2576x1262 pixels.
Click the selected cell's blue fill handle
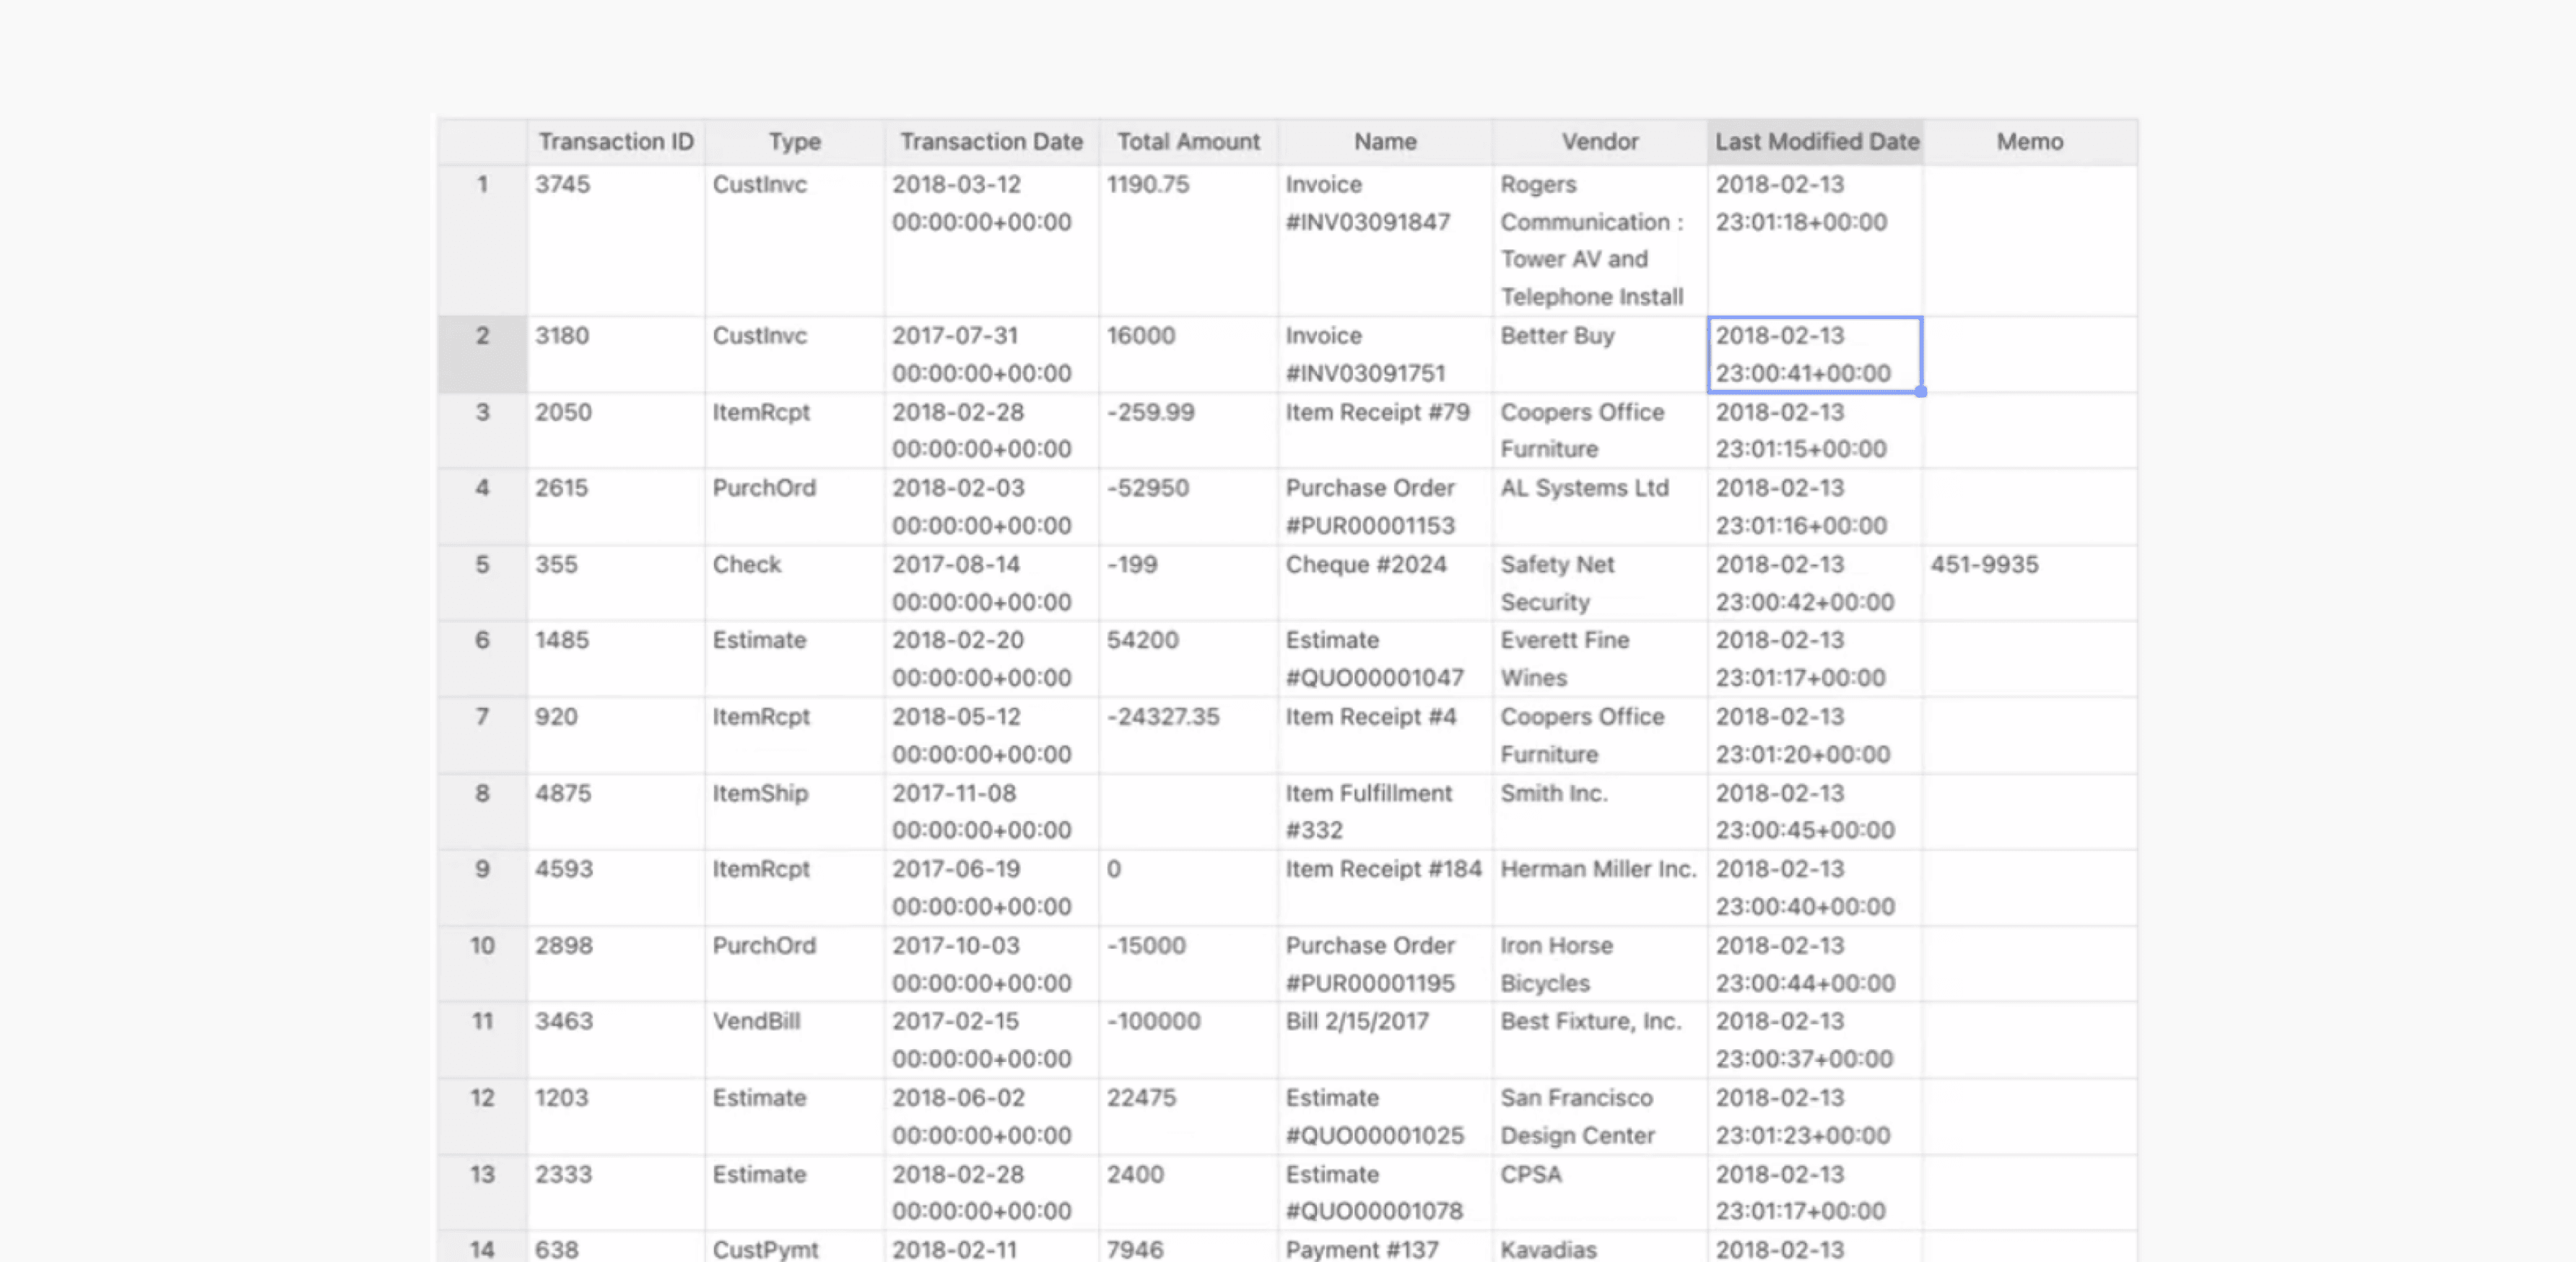pyautogui.click(x=1921, y=392)
